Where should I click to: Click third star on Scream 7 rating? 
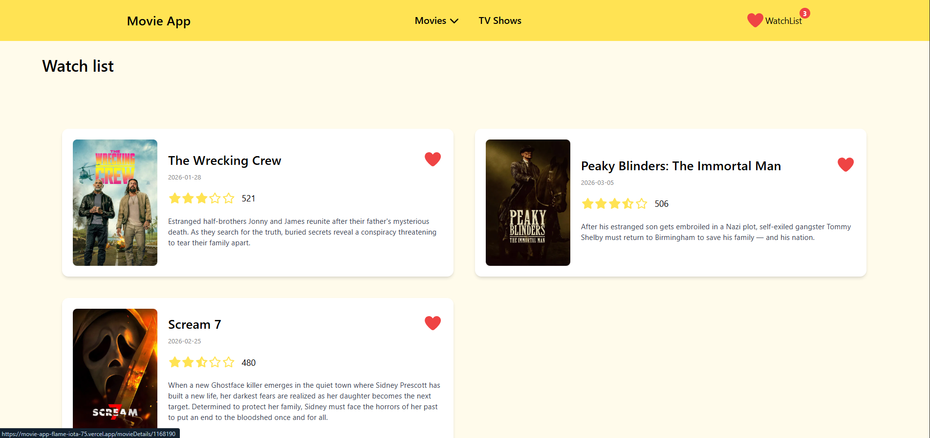201,362
